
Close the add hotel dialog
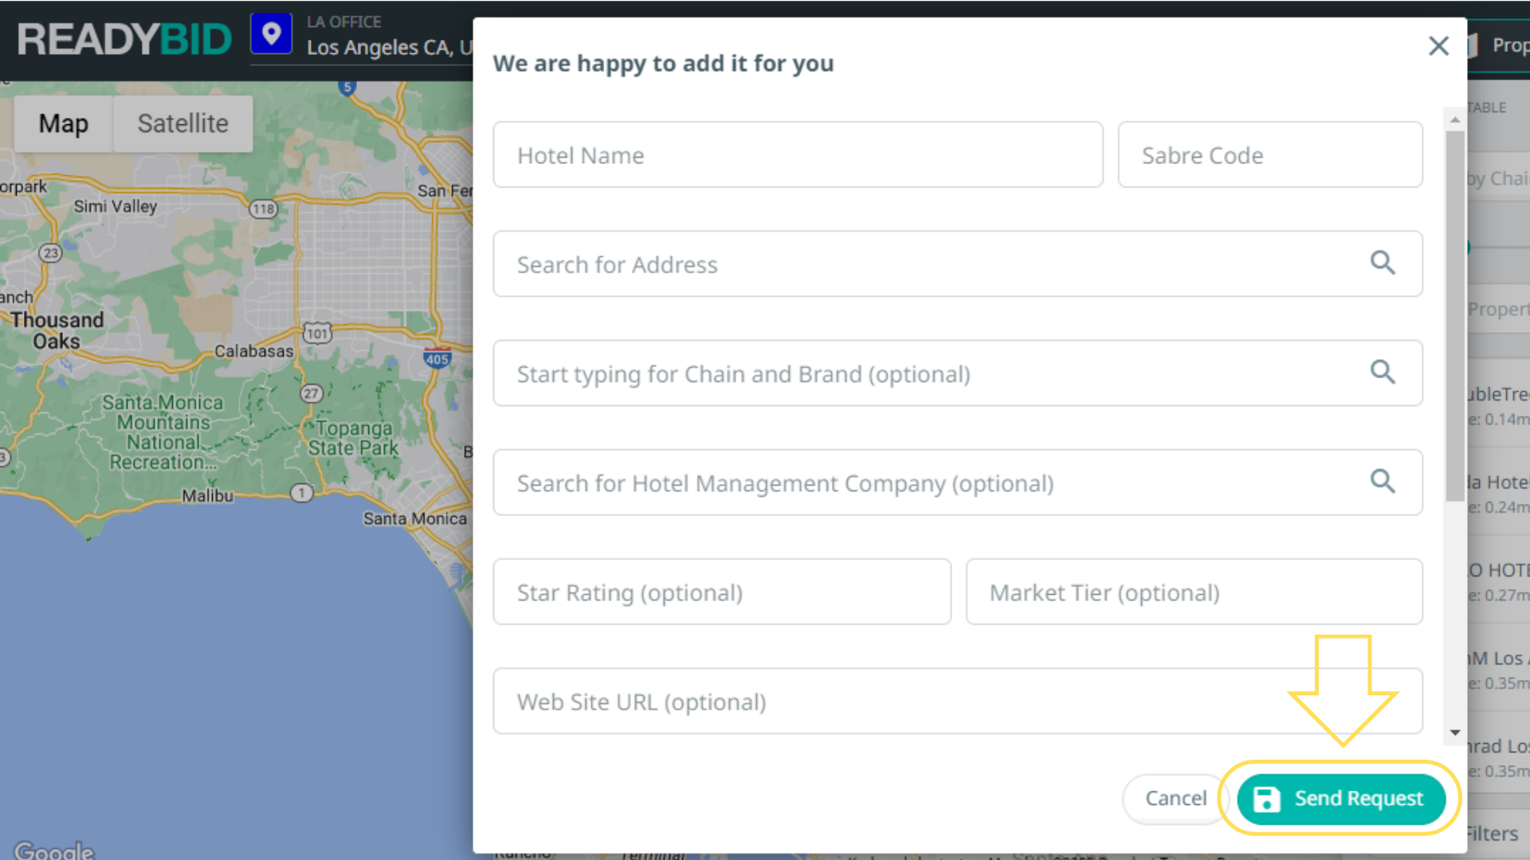pyautogui.click(x=1438, y=46)
